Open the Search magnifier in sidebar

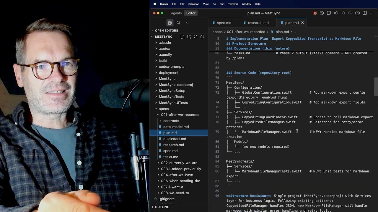pyautogui.click(x=178, y=23)
